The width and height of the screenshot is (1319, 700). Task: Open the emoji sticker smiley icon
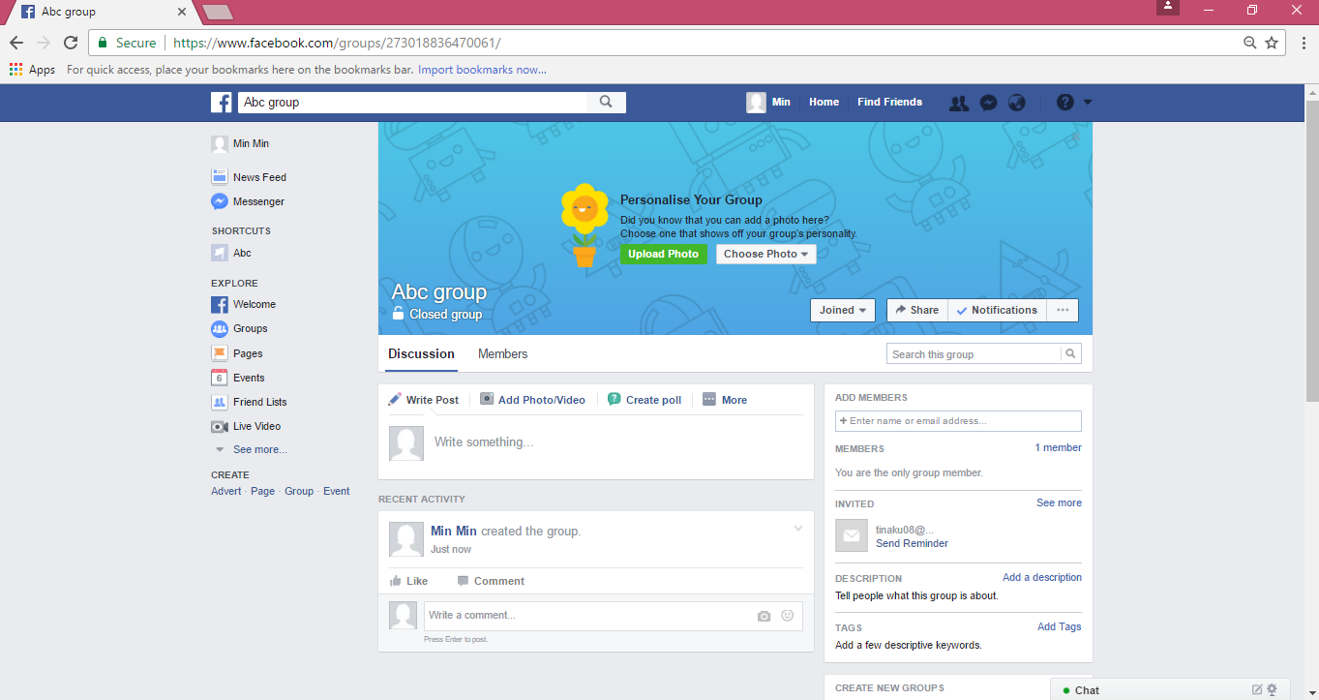(x=788, y=616)
